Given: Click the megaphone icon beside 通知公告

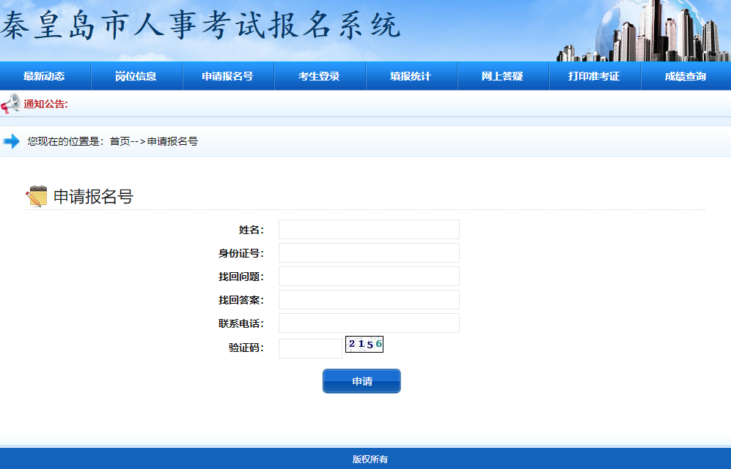Looking at the screenshot, I should [x=11, y=104].
